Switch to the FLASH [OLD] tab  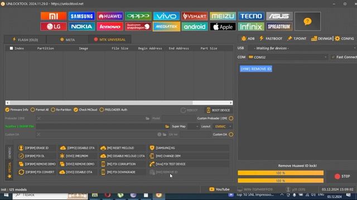pos(25,39)
